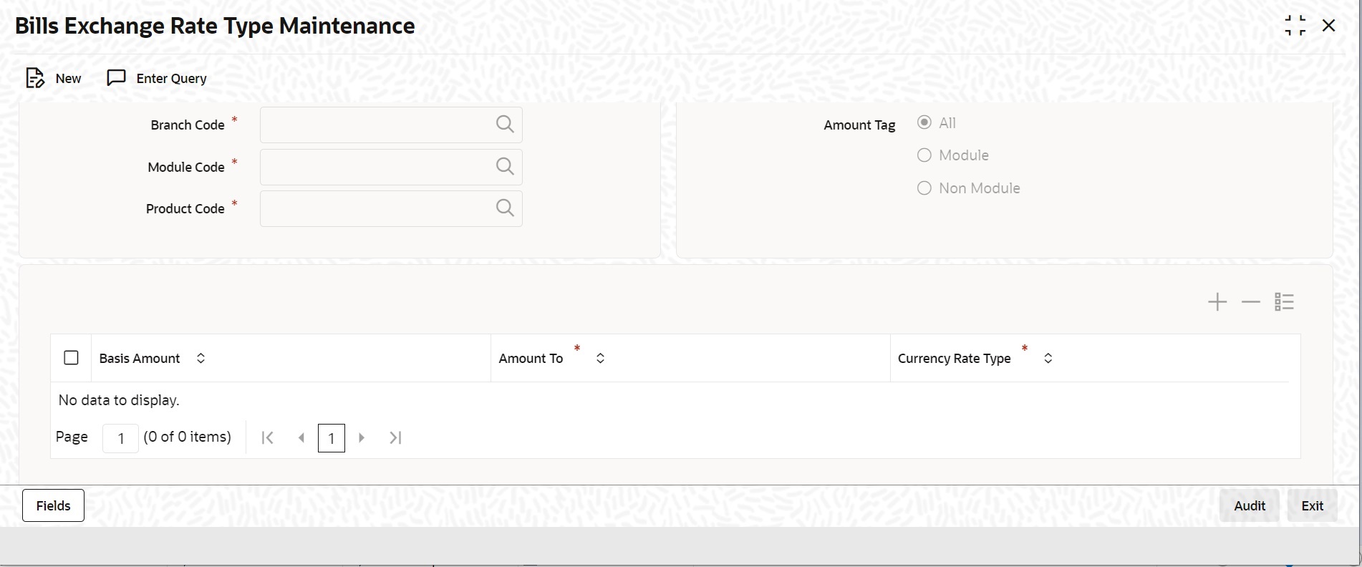This screenshot has width=1362, height=567.
Task: Click Enter Query in the toolbar
Action: tap(157, 78)
